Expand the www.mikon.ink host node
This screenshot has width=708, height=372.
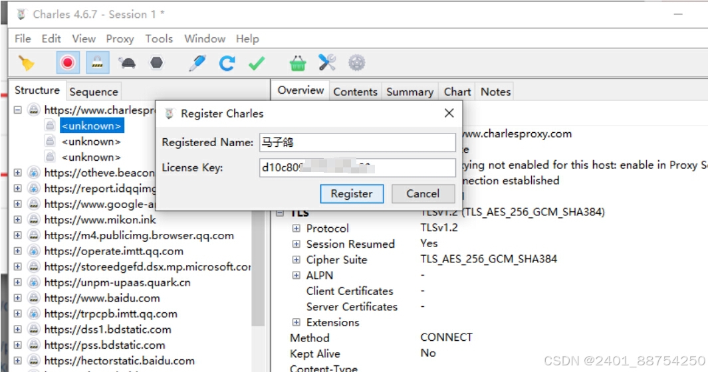point(17,219)
